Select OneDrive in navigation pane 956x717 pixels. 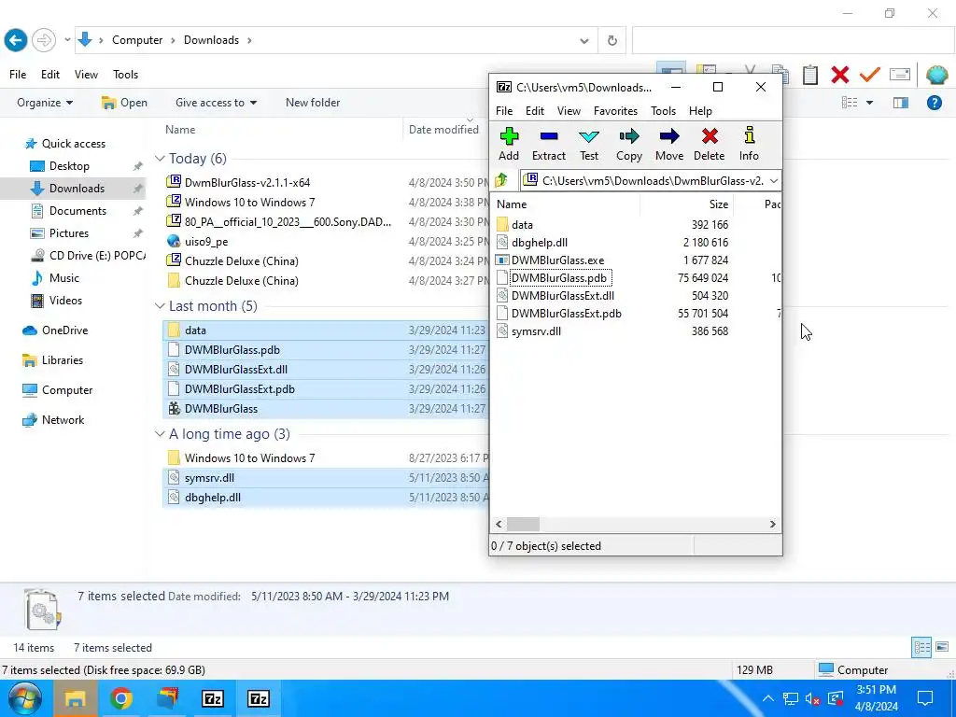[x=64, y=330]
